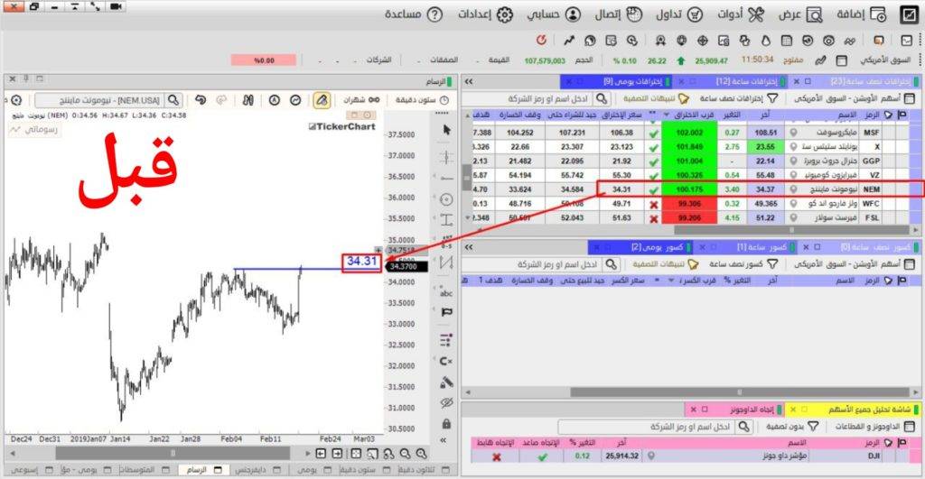
Task: Click the magnifier next to NEM.USA symbol box
Action: click(x=173, y=100)
